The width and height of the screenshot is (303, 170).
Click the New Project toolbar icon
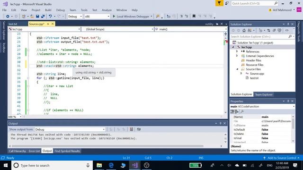(24, 17)
